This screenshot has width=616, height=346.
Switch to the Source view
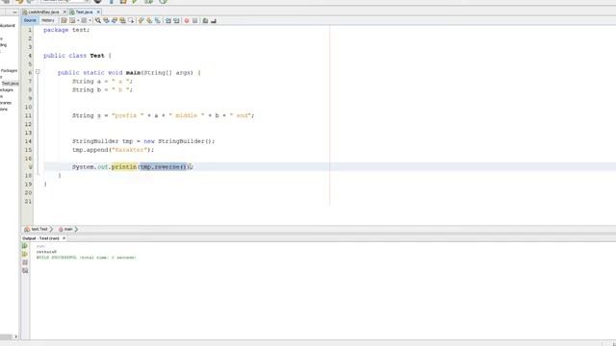30,20
